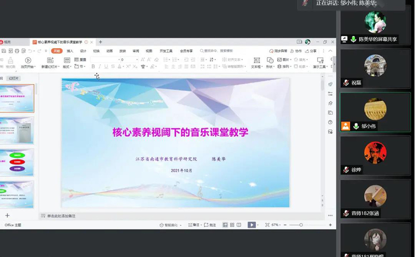Expand the slideshow play options arrow
Viewport: 415px width, 257px height.
coord(258,225)
